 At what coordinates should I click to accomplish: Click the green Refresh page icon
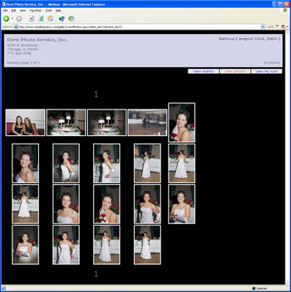coord(41,19)
